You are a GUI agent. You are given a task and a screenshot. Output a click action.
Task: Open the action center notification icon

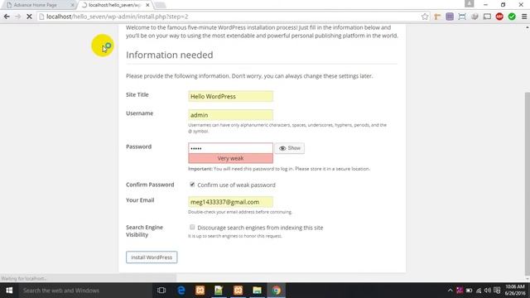coord(497,291)
